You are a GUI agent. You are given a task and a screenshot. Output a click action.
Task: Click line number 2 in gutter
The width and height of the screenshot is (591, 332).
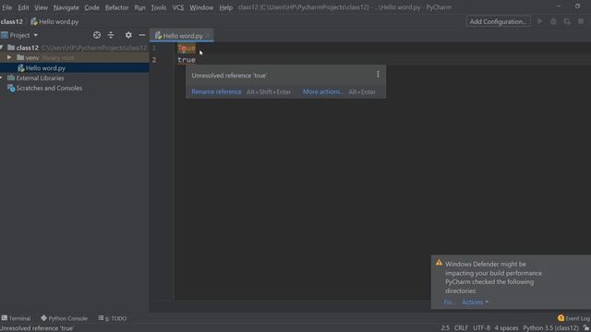pos(154,60)
